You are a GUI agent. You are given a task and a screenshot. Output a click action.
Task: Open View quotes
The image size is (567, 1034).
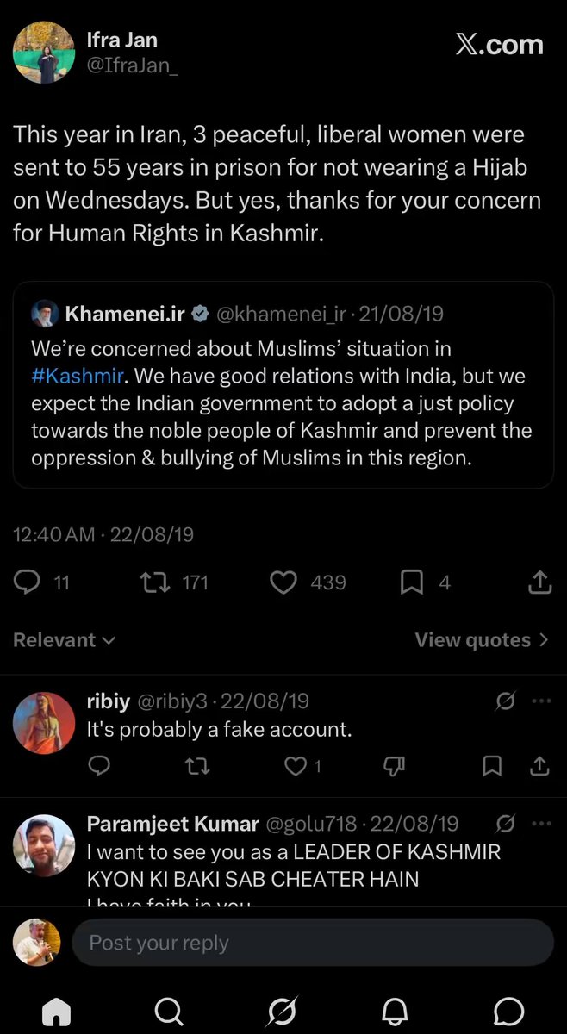coord(482,640)
